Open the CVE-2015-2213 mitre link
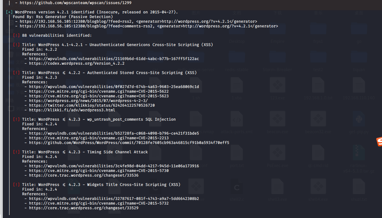This screenshot has width=382, height=218. 99,138
